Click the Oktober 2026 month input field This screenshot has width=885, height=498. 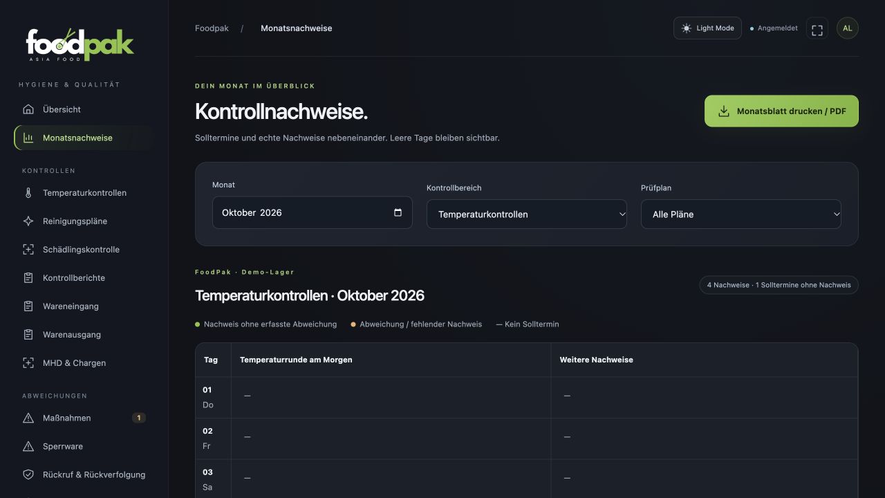point(313,212)
